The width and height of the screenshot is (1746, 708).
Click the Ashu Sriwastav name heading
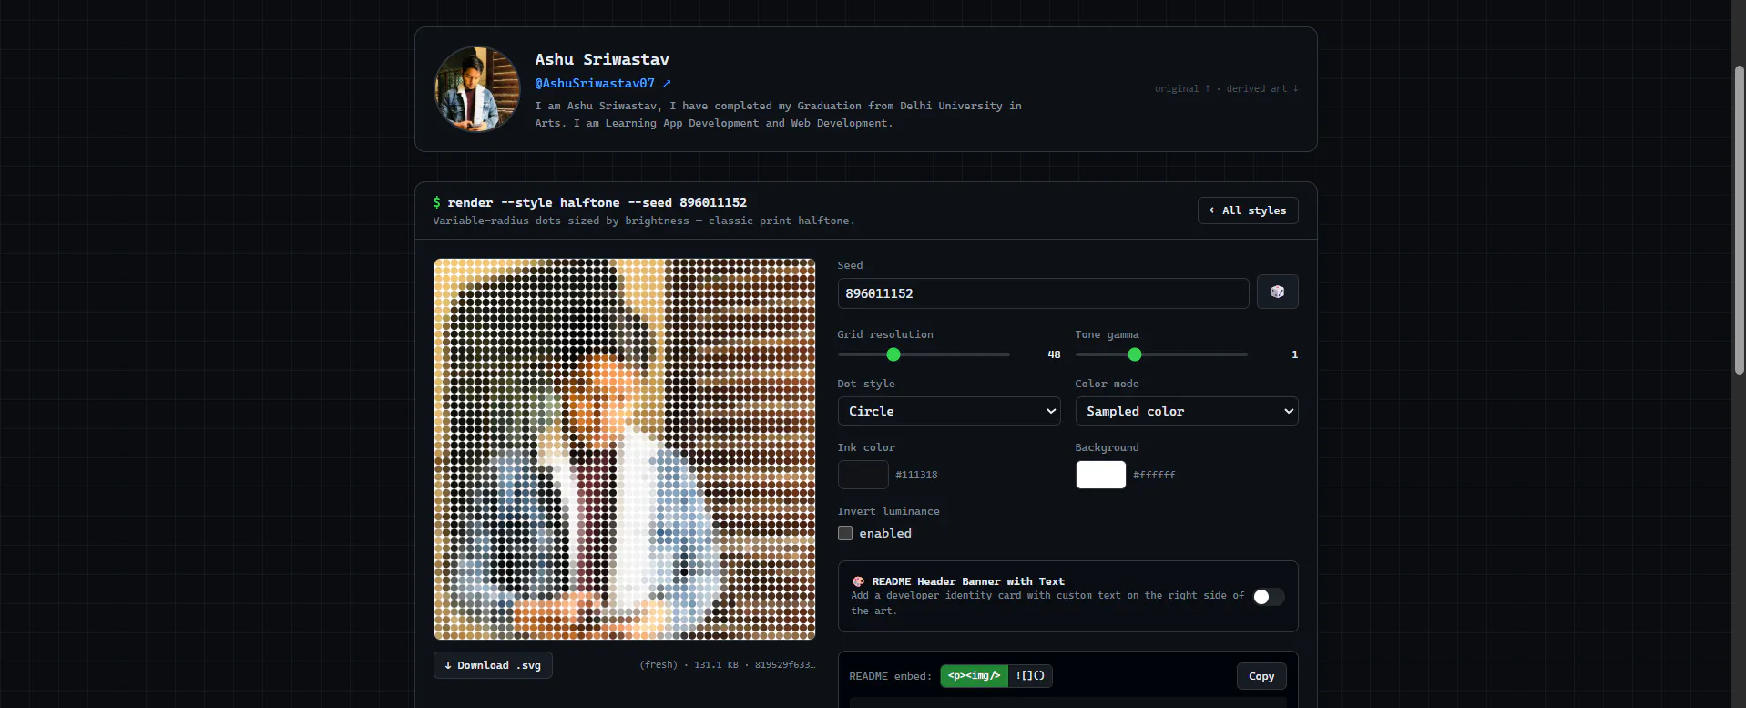[602, 59]
